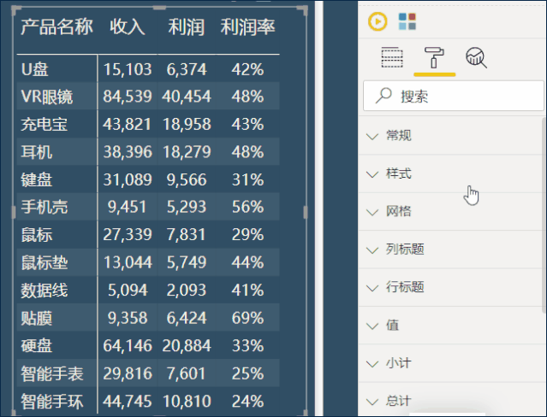Open the Analytics magnifier tab
This screenshot has width=547, height=417.
[476, 58]
